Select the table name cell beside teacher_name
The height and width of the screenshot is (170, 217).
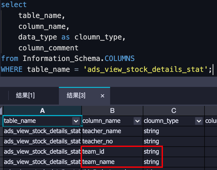tap(42, 131)
